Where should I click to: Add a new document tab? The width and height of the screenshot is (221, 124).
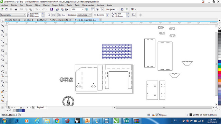100,20
